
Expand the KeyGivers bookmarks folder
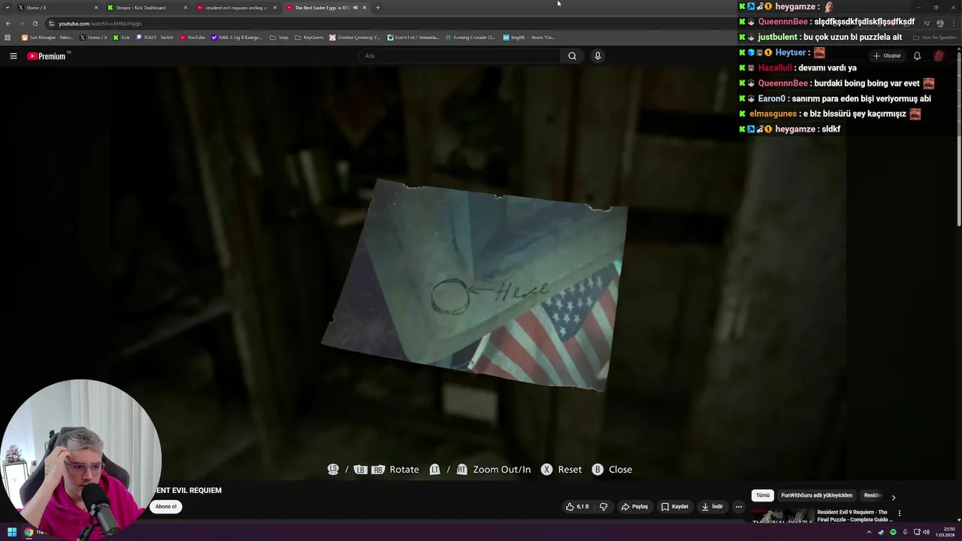[309, 37]
